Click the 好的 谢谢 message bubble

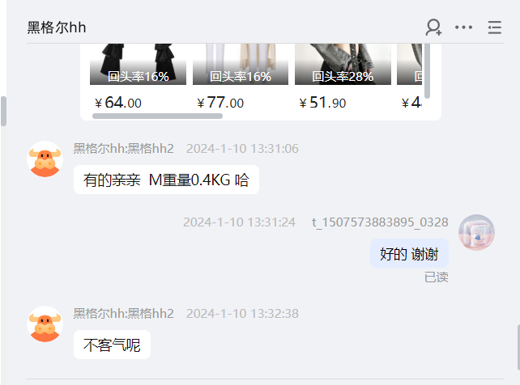pos(409,254)
